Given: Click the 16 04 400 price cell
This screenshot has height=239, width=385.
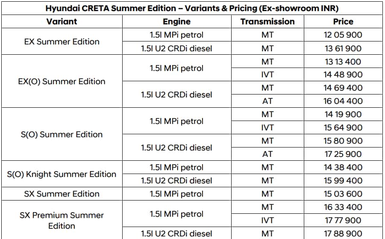Looking at the screenshot, I should coord(343,101).
